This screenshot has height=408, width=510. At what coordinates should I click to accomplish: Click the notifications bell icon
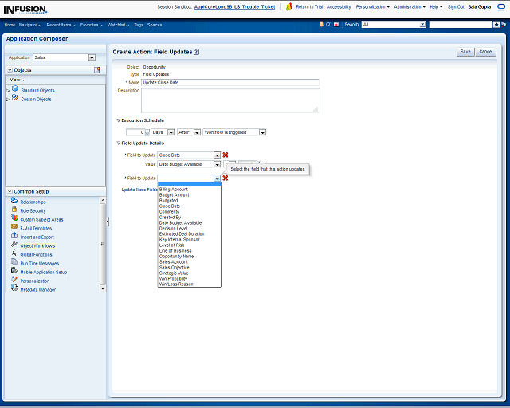pyautogui.click(x=321, y=25)
